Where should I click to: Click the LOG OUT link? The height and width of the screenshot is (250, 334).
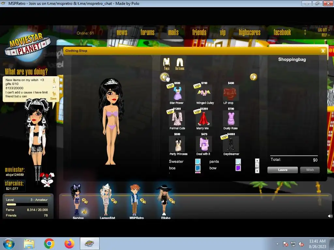(324, 30)
